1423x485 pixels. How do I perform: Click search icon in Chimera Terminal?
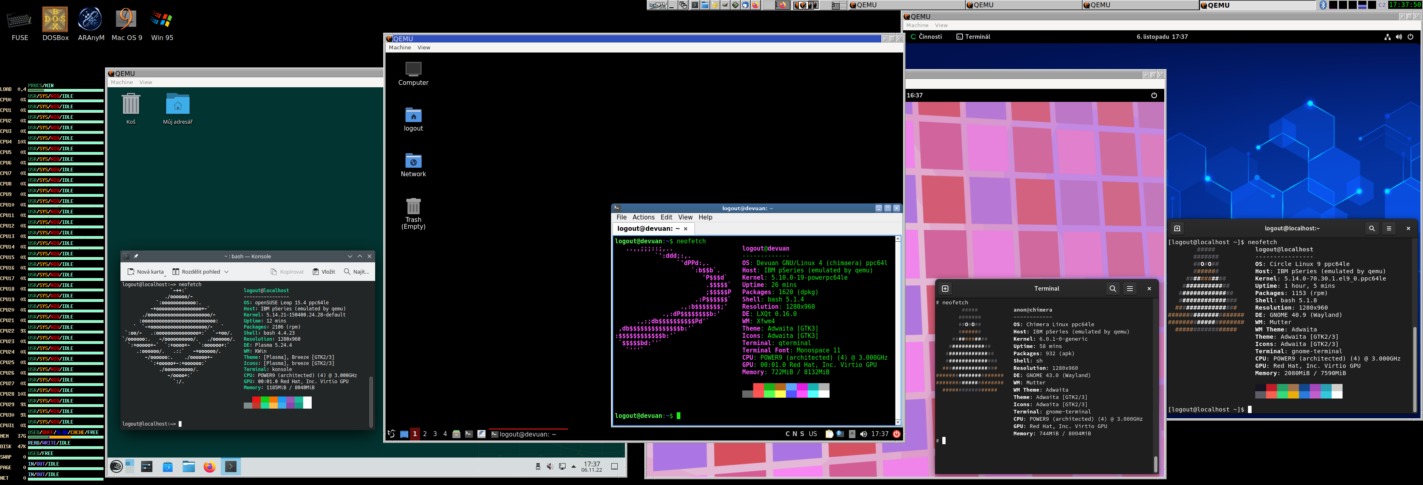1113,288
